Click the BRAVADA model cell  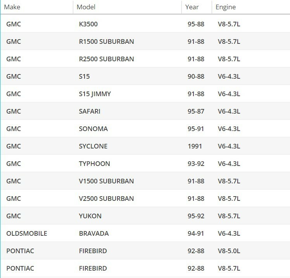click(x=94, y=233)
